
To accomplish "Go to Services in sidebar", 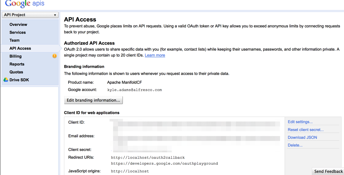I will [x=18, y=33].
